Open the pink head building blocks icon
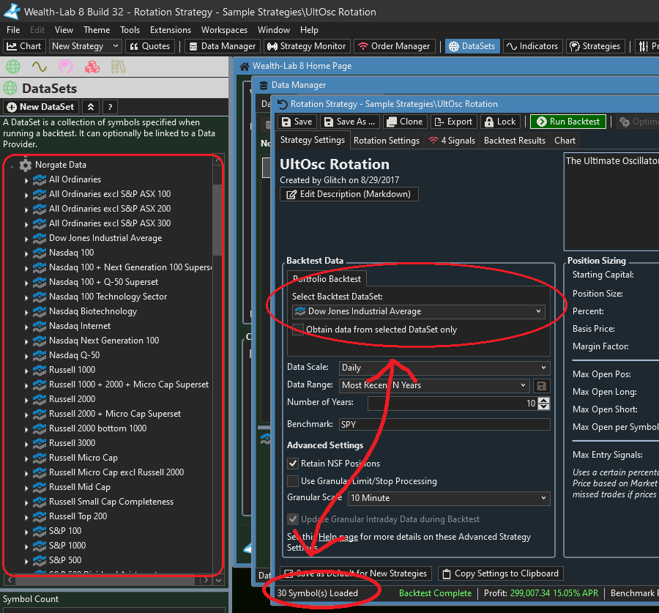Image resolution: width=659 pixels, height=613 pixels. pyautogui.click(x=66, y=67)
